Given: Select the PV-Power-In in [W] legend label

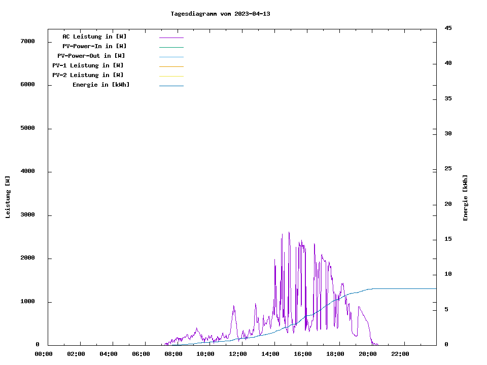Looking at the screenshot, I should click(94, 46).
